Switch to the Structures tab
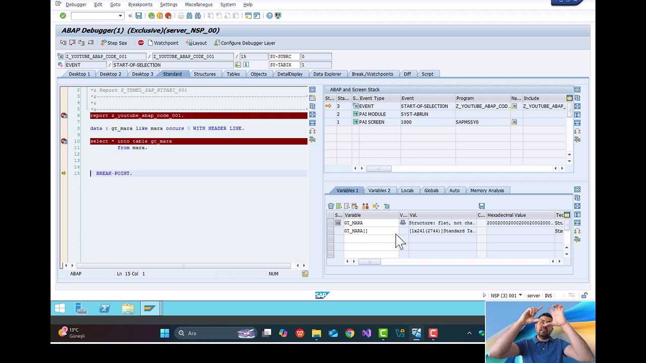 pos(204,74)
